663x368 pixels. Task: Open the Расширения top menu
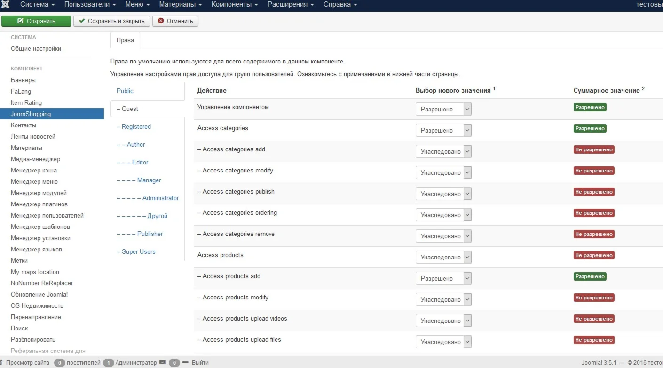pyautogui.click(x=290, y=4)
